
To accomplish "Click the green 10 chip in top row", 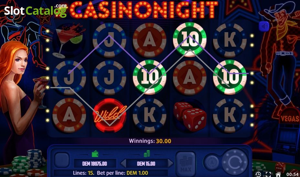I will [190, 40].
